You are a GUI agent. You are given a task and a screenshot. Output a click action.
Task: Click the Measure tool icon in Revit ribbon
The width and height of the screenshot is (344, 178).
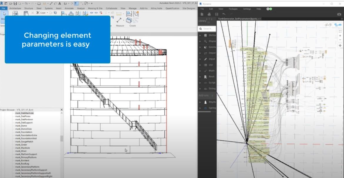tap(119, 20)
